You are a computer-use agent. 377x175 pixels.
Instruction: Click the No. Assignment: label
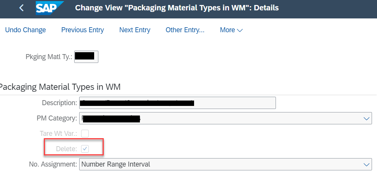(x=53, y=164)
